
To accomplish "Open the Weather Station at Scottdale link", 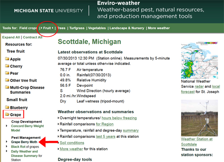I will [x=197, y=142].
